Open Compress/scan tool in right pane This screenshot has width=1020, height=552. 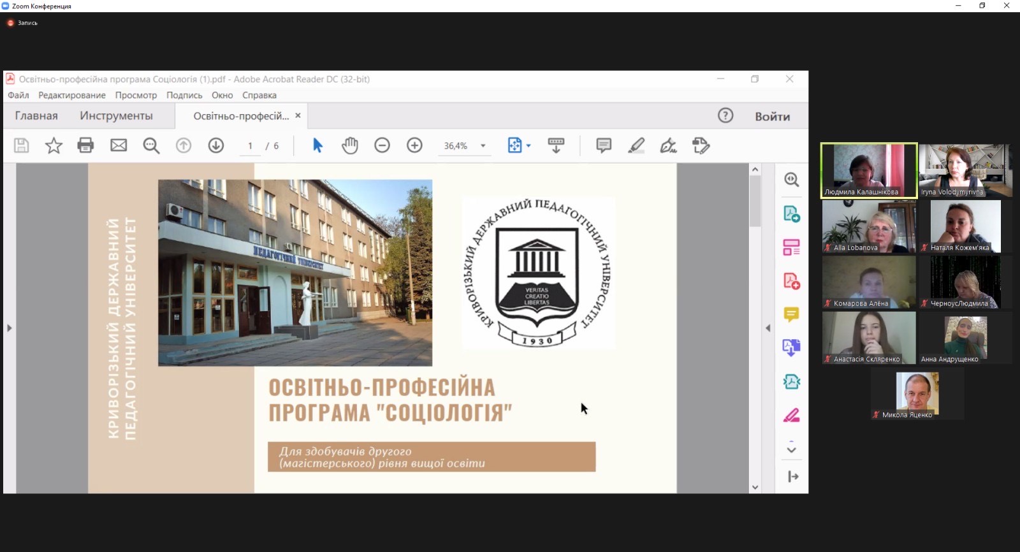(792, 382)
